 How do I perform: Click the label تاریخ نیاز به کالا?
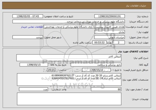coord(58,65)
